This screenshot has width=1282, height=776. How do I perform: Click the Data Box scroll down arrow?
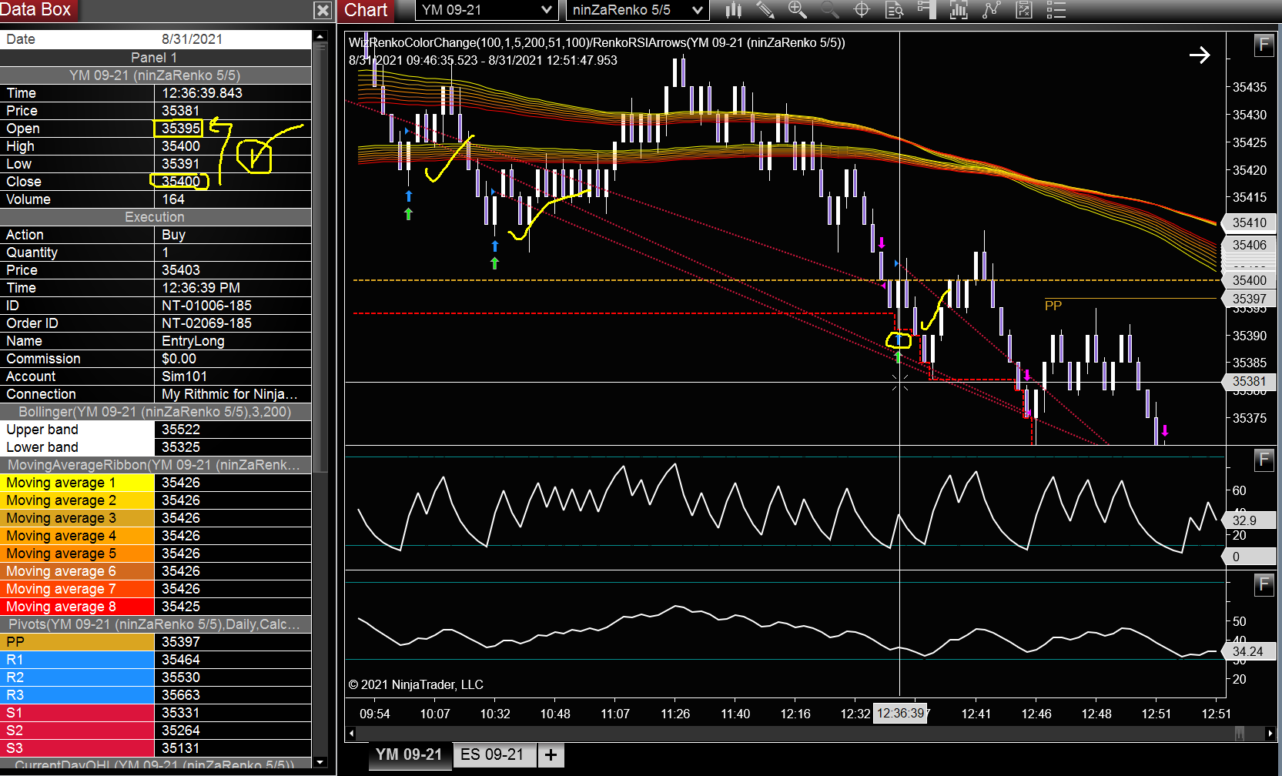[x=320, y=762]
